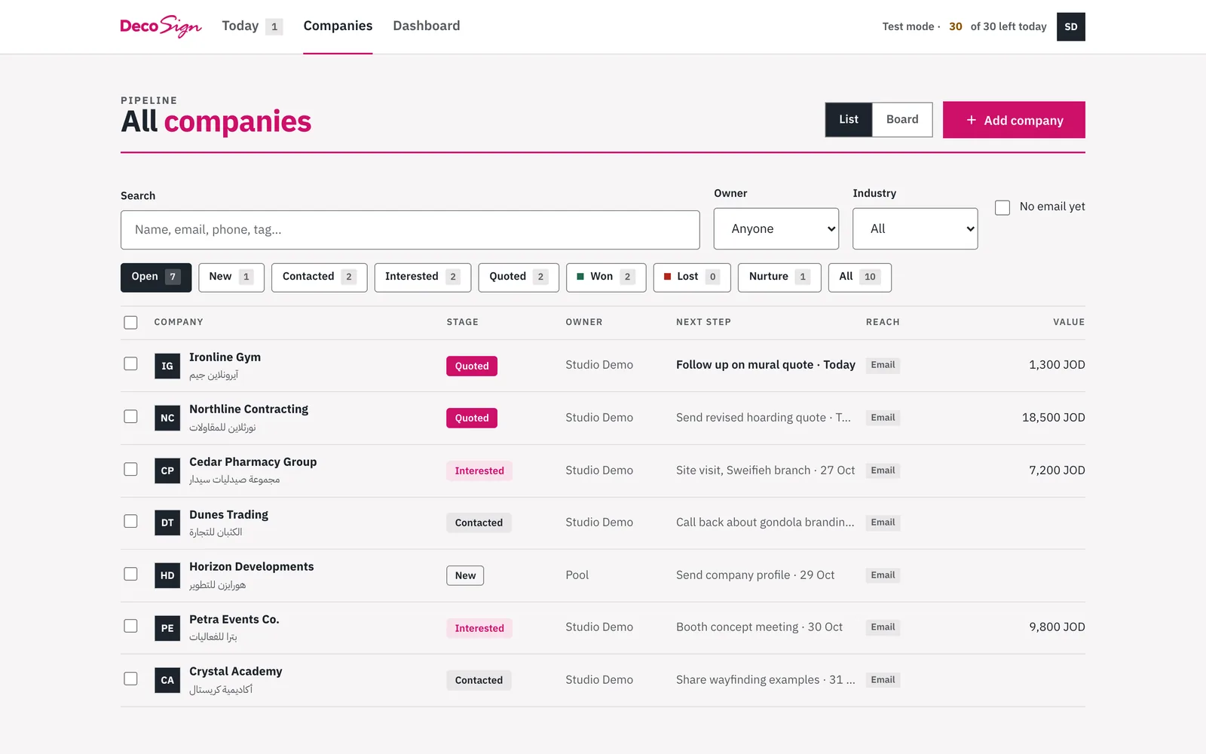Filter by Contacted stage chip
Image resolution: width=1206 pixels, height=754 pixels.
tap(320, 277)
